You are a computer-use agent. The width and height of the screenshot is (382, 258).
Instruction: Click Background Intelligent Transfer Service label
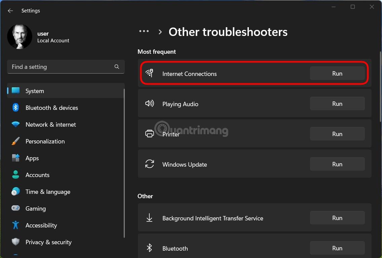213,218
